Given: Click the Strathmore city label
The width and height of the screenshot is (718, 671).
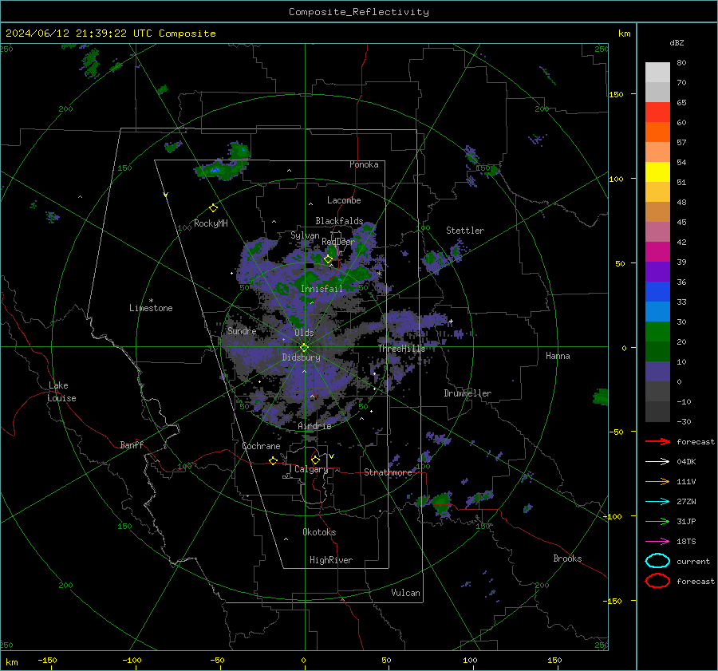Looking at the screenshot, I should click(x=388, y=472).
